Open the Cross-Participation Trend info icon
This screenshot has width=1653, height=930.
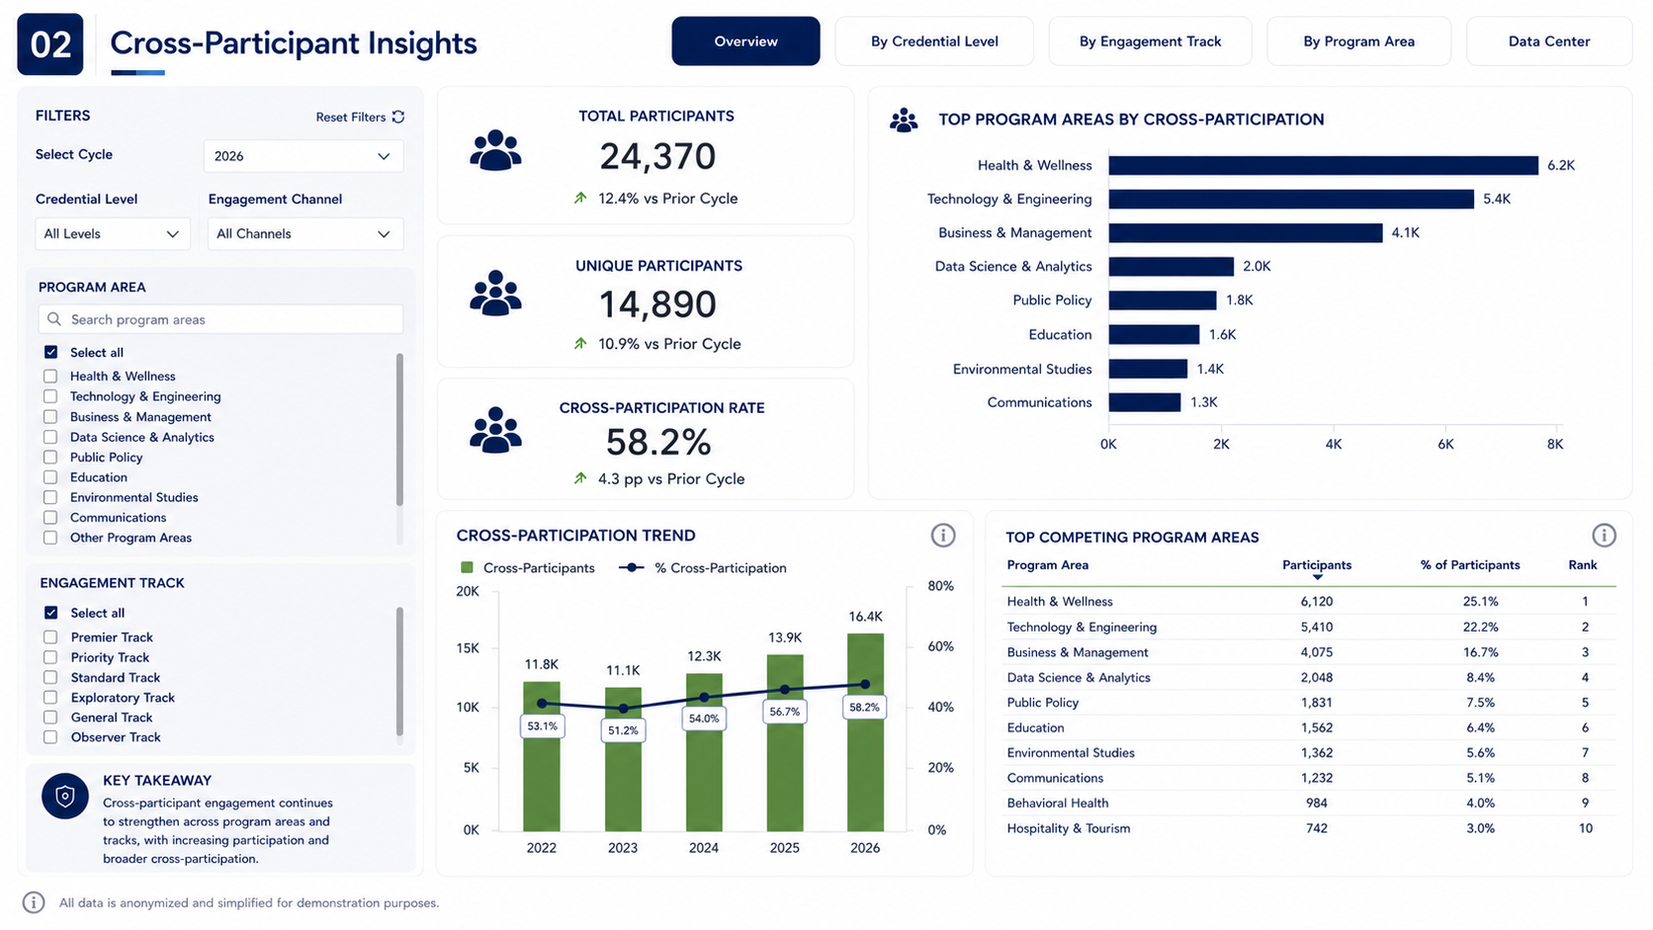pyautogui.click(x=943, y=536)
